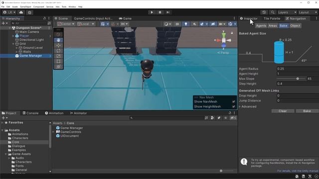
Task: Click the Step frame button
Action: pyautogui.click(x=168, y=12)
